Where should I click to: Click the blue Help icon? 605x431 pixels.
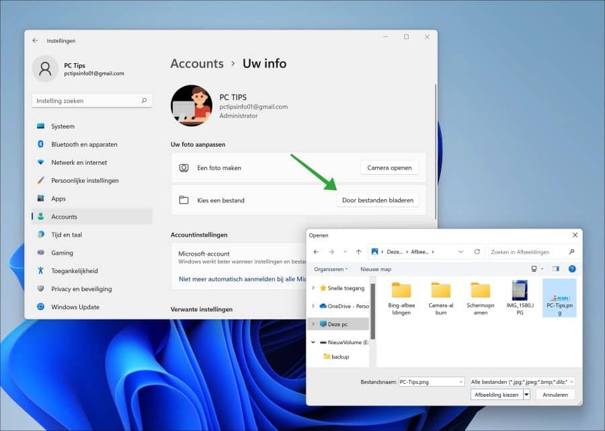pyautogui.click(x=572, y=269)
